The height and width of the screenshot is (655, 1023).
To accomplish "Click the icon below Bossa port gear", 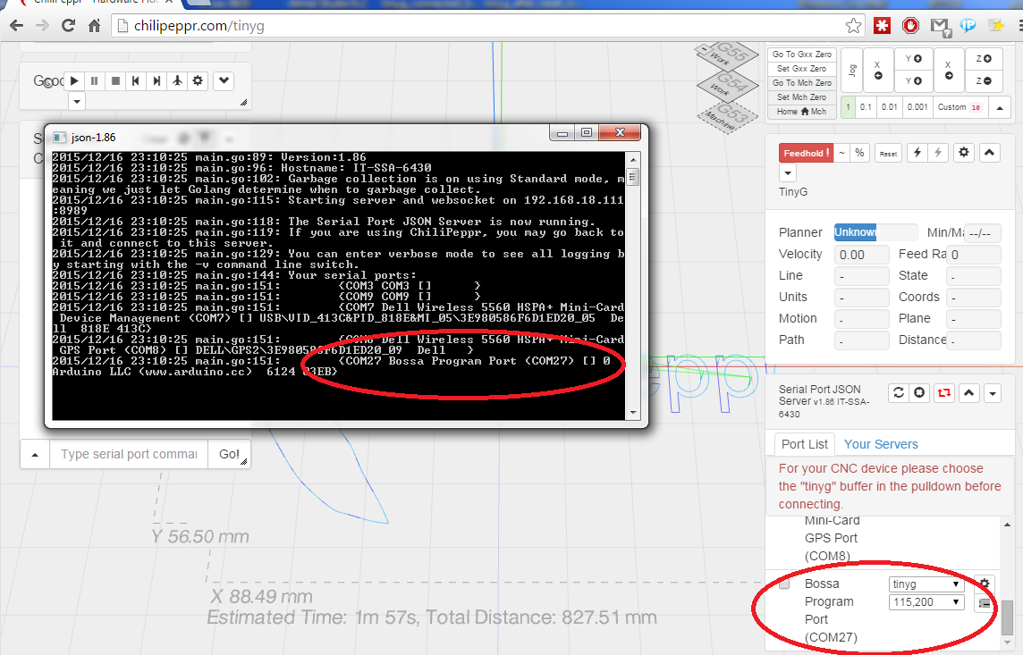I will point(985,604).
